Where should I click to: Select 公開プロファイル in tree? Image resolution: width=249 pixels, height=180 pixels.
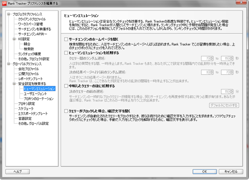(x=28, y=74)
